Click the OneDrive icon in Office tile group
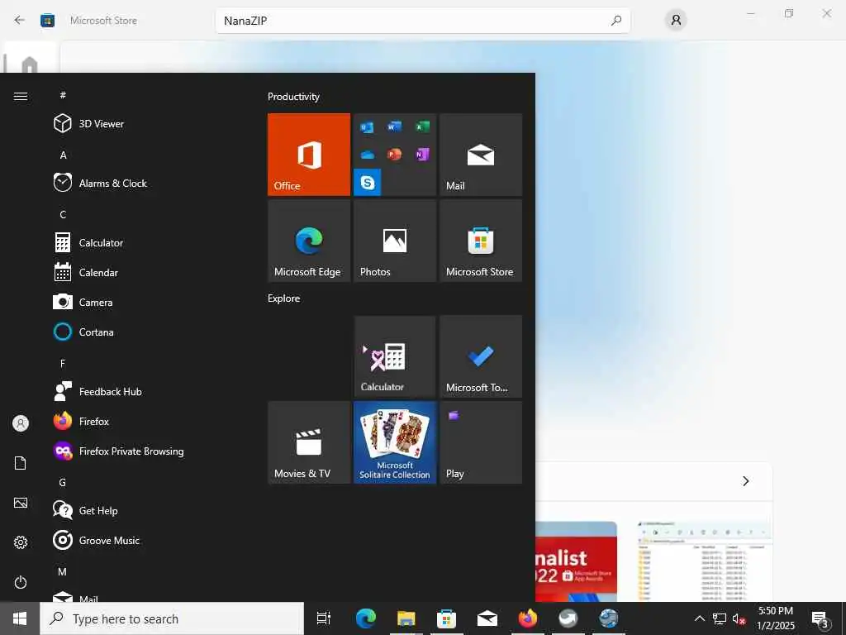Image resolution: width=846 pixels, height=635 pixels. point(368,155)
